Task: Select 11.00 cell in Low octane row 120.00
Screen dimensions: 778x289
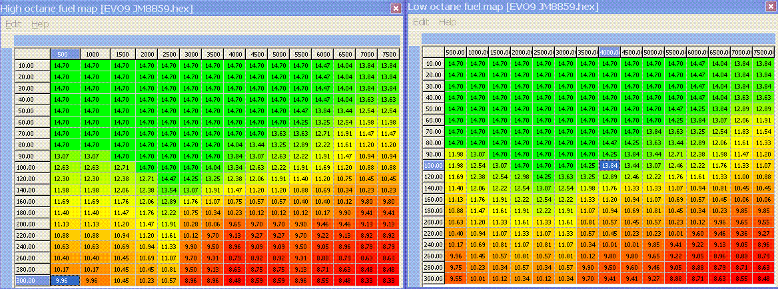Action: click(x=742, y=176)
